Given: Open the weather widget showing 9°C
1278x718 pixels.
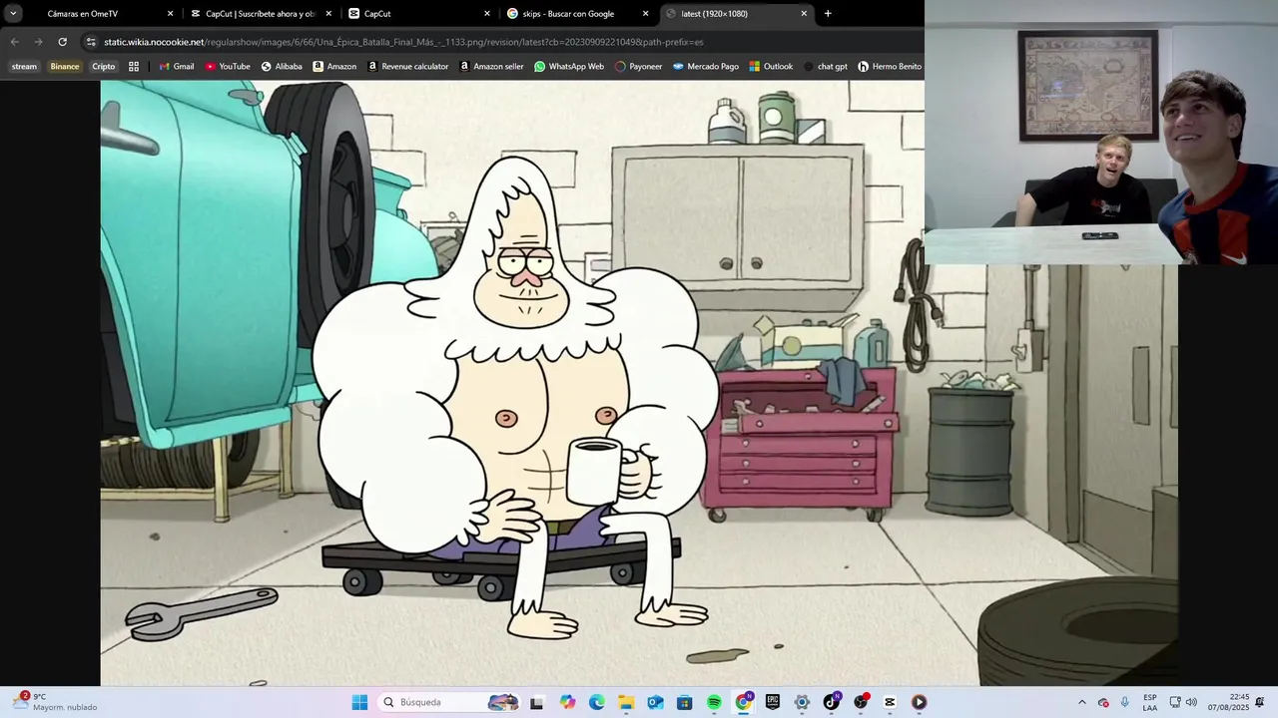Looking at the screenshot, I should (x=55, y=702).
